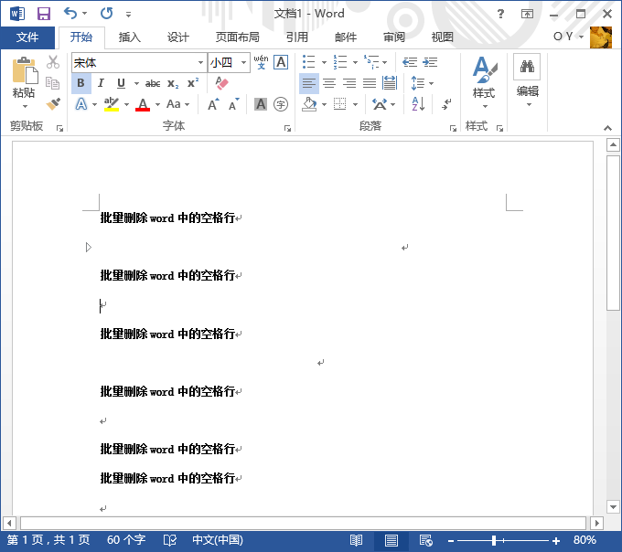Switch to the 审阅 Review tab
622x552 pixels.
[x=393, y=37]
